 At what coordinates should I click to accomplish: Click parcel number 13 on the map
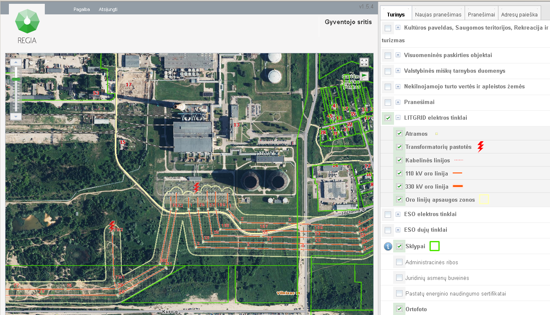236,125
